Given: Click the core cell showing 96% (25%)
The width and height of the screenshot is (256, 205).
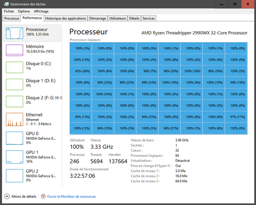Looking at the screenshot, I should [x=148, y=117].
